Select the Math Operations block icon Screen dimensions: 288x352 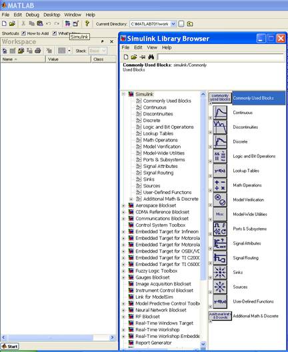(x=220, y=185)
